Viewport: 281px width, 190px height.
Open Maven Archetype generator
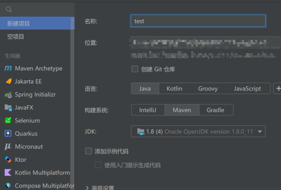point(35,68)
